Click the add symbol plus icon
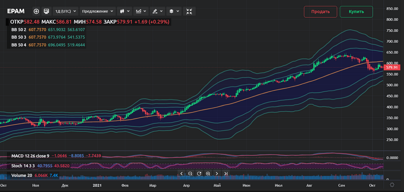Screen dimensions: 404x192 click(x=36, y=11)
